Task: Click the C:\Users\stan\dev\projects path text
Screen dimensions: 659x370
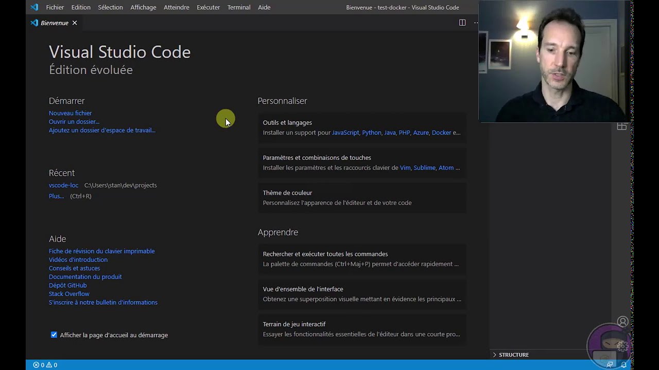Action: point(120,185)
